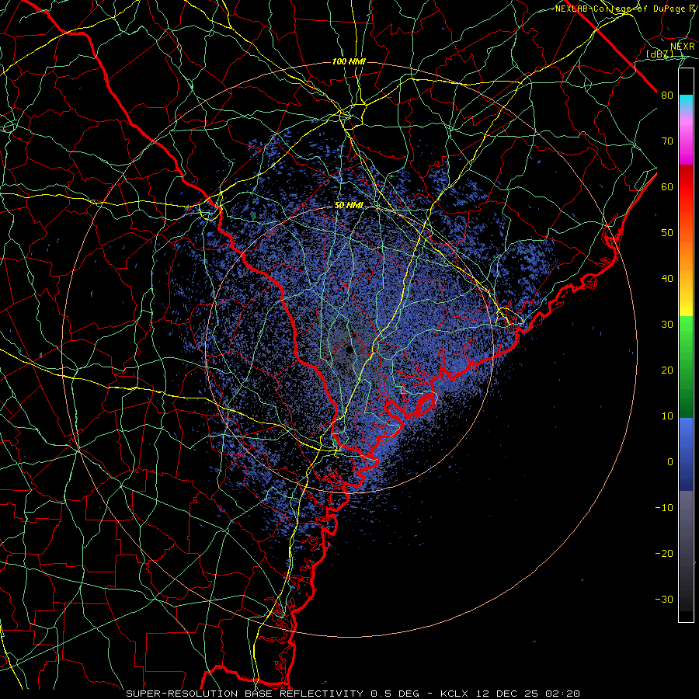Click the -10 value on the dBZ scale
The width and height of the screenshot is (699, 699).
point(664,508)
